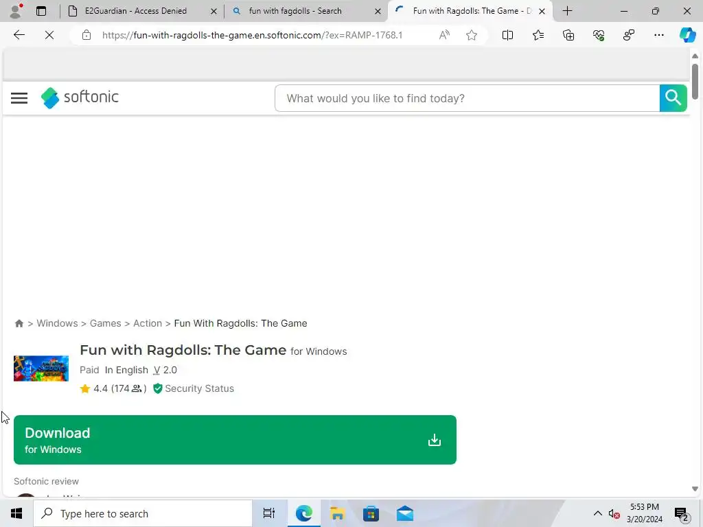Switch to fun with fagdolls - Search tab
This screenshot has height=527, width=703.
tap(295, 11)
